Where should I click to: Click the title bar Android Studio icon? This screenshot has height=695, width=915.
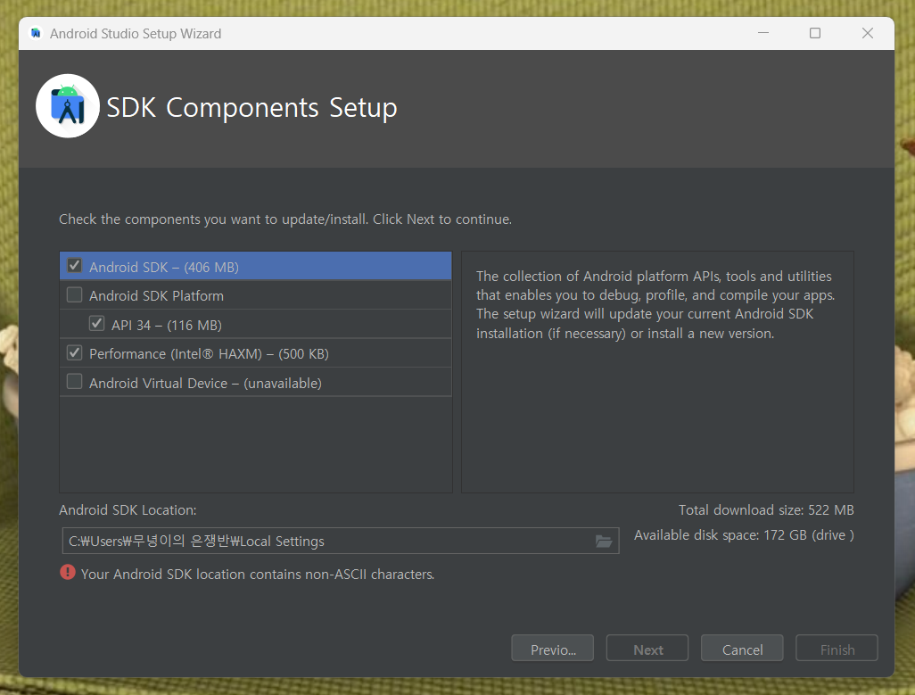point(36,33)
